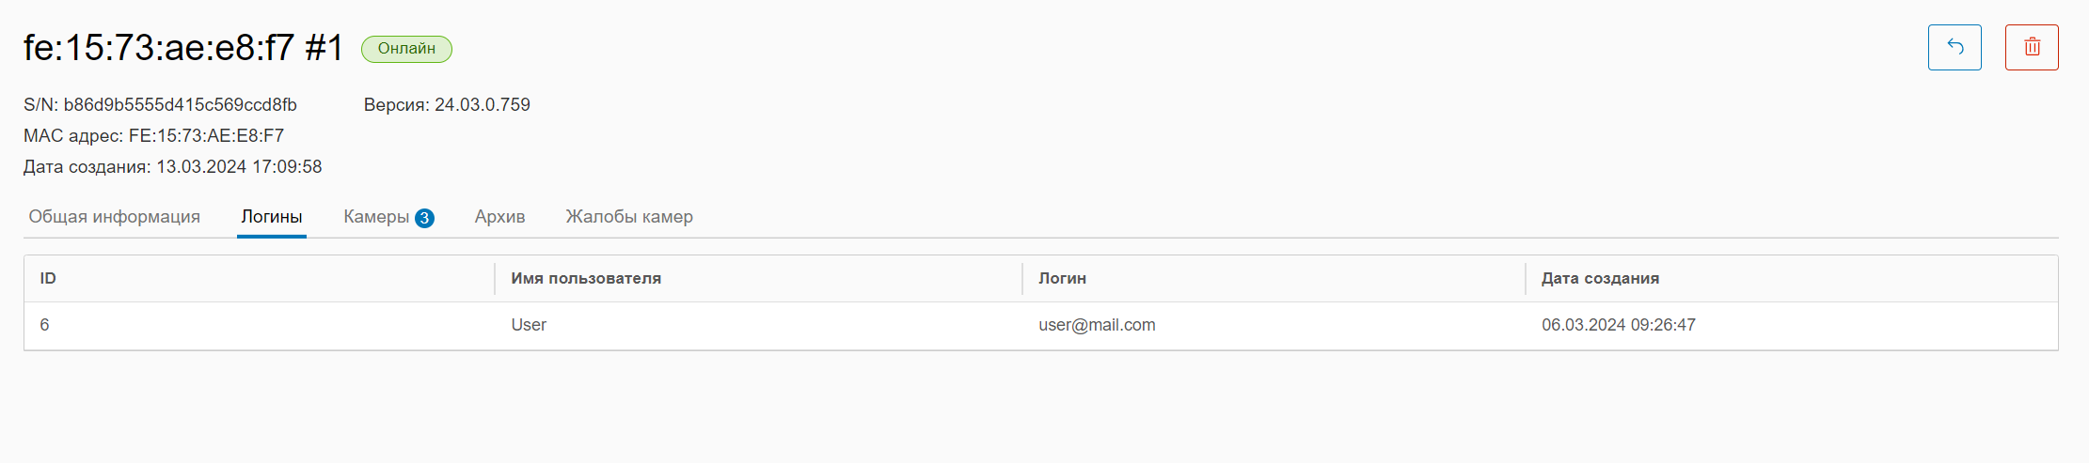Click the back arrow icon button

[1954, 48]
